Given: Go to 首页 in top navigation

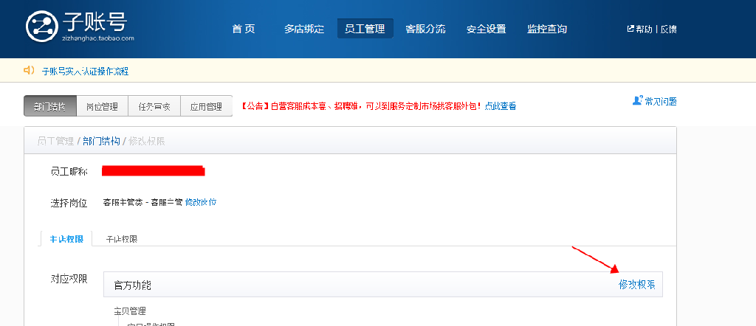Looking at the screenshot, I should (x=244, y=29).
